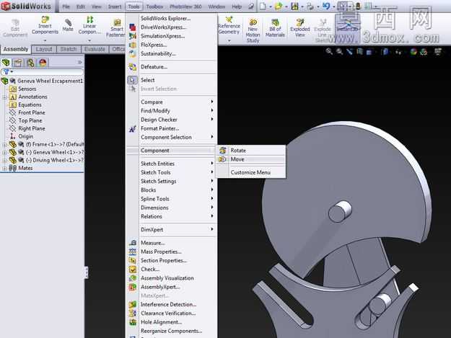Expand the Geneva Wheel<1> component node
The height and width of the screenshot is (338, 451).
pos(4,153)
